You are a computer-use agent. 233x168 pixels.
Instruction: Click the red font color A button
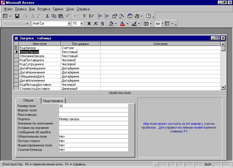[x=122, y=24]
